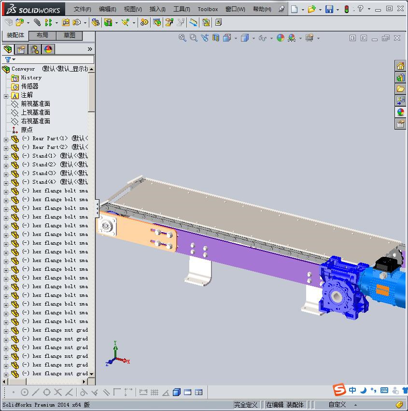Open SolidWorks Resources home pane
This screenshot has width=408, height=411.
pos(400,66)
